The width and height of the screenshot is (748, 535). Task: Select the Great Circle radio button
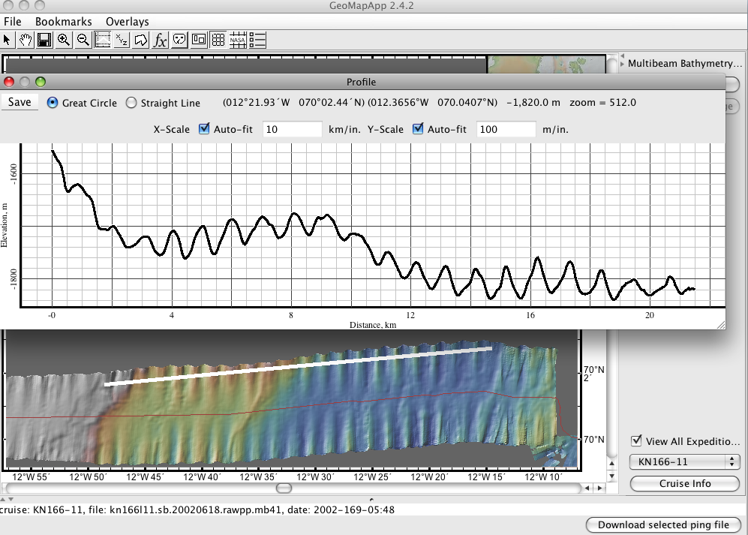click(53, 103)
